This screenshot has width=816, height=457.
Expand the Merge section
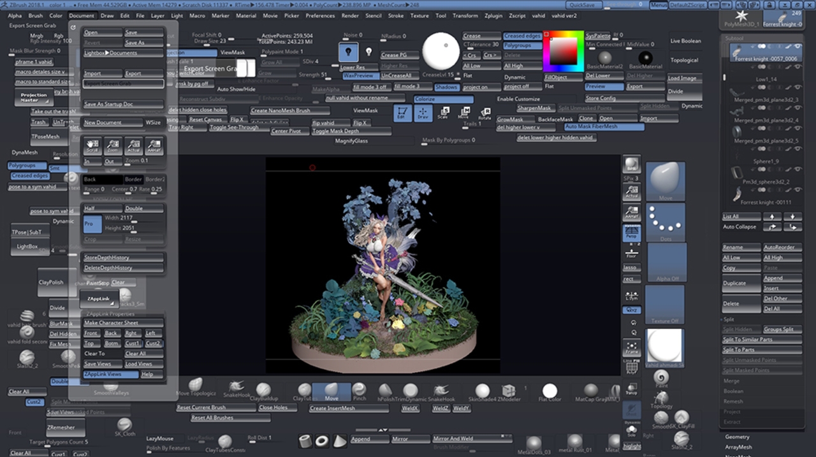click(x=731, y=381)
